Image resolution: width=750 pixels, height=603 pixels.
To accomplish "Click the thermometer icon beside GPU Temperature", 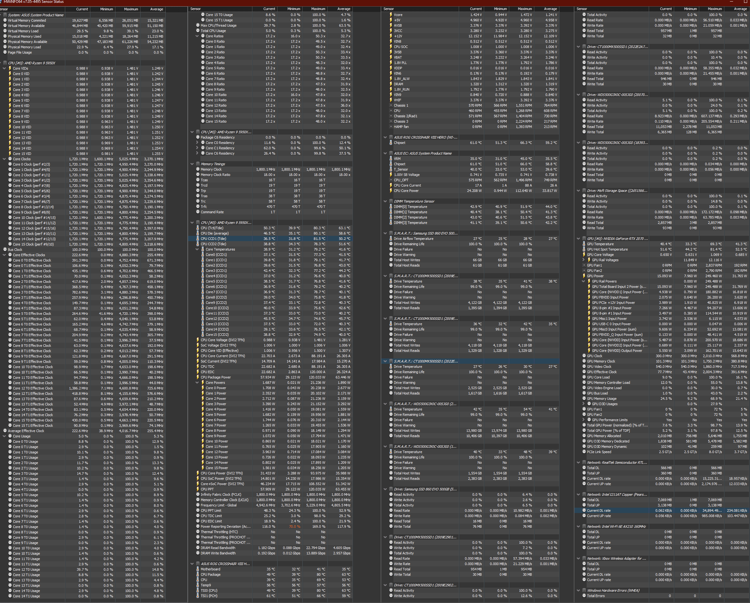I will 584,244.
